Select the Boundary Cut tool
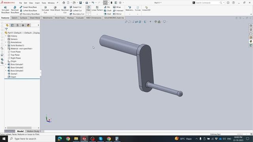Viewport: 253px width, 142px height. [x=77, y=14]
